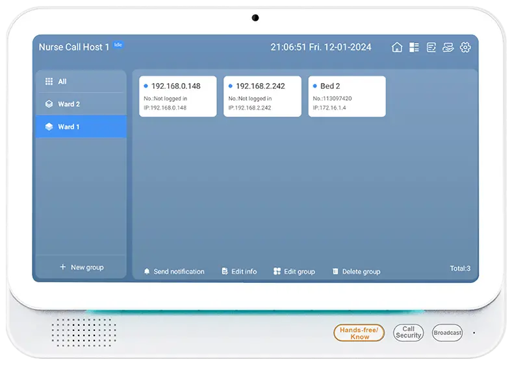Click the Send notification bell icon

pos(147,271)
